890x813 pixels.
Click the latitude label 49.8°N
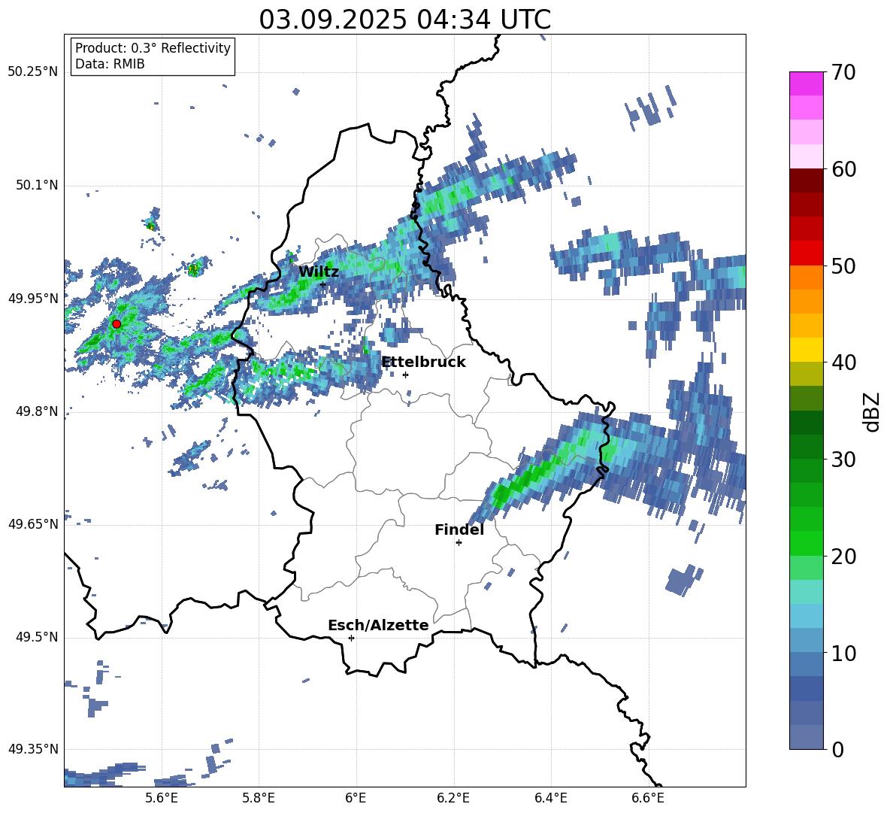click(x=36, y=411)
